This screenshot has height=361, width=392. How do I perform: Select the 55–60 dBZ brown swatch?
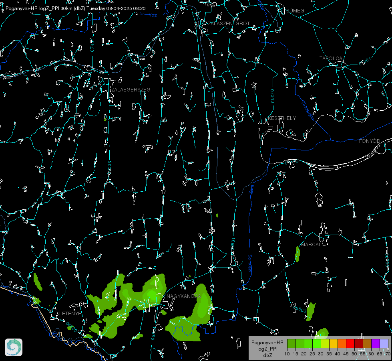tap(367, 343)
